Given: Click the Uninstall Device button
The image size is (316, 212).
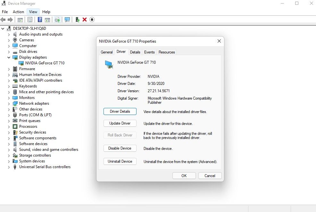Looking at the screenshot, I should coord(120,161).
